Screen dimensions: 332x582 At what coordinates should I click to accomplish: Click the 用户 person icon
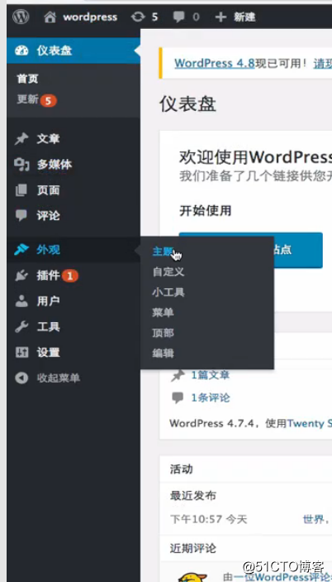(x=21, y=301)
